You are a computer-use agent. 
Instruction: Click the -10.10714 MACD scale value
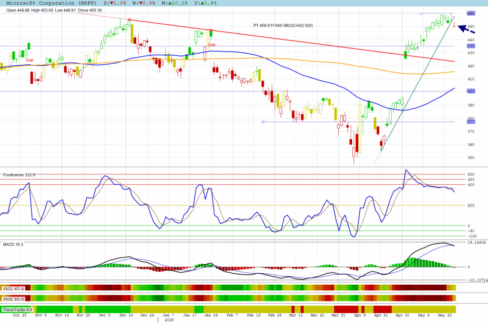click(x=477, y=280)
